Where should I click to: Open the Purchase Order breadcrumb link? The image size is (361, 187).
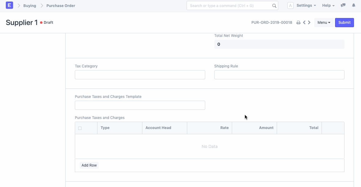click(x=60, y=5)
